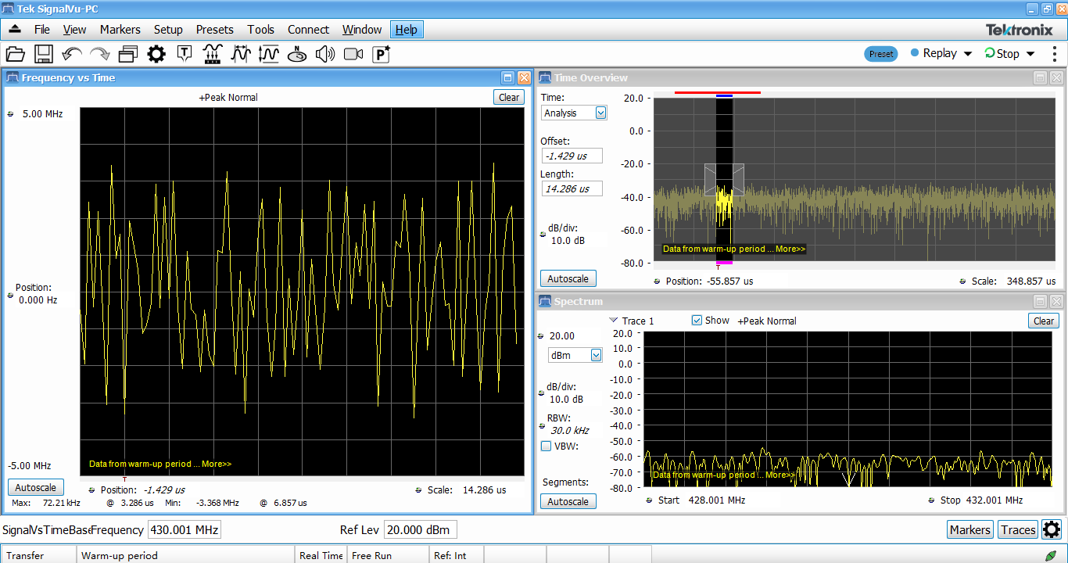The height and width of the screenshot is (563, 1068).
Task: Open the Markers menu
Action: [120, 30]
